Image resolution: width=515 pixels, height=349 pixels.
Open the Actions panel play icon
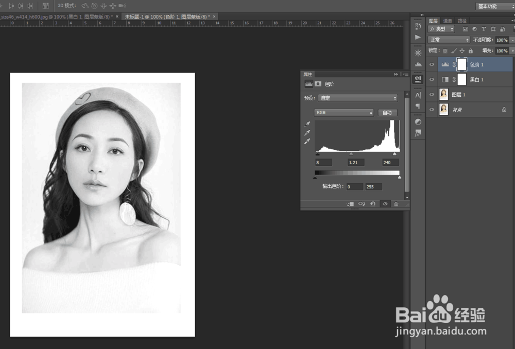coord(418,37)
